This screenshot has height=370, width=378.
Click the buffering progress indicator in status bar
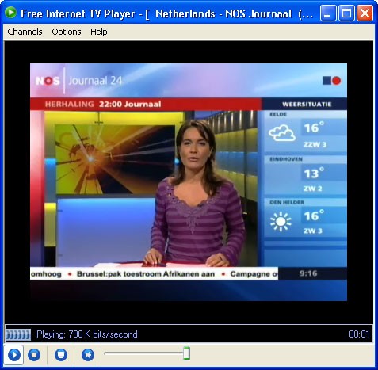(x=18, y=334)
